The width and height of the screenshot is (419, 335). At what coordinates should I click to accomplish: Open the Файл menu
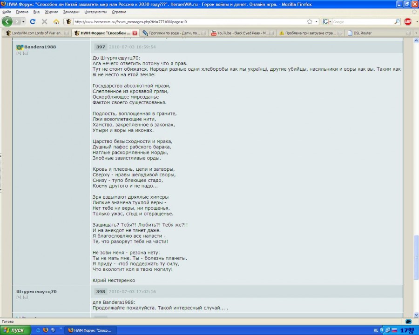(7, 12)
